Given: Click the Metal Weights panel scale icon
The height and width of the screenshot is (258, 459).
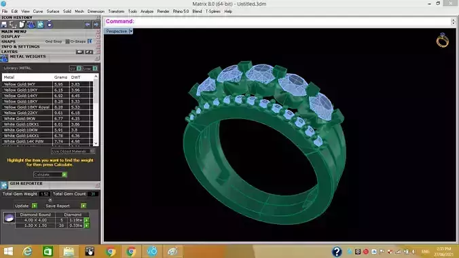Looking at the screenshot, I should [x=4, y=58].
